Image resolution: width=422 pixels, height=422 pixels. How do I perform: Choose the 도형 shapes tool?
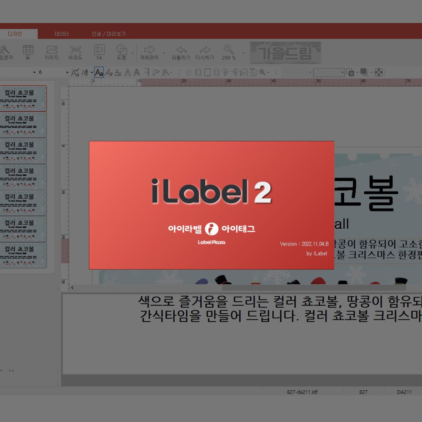[x=122, y=52]
